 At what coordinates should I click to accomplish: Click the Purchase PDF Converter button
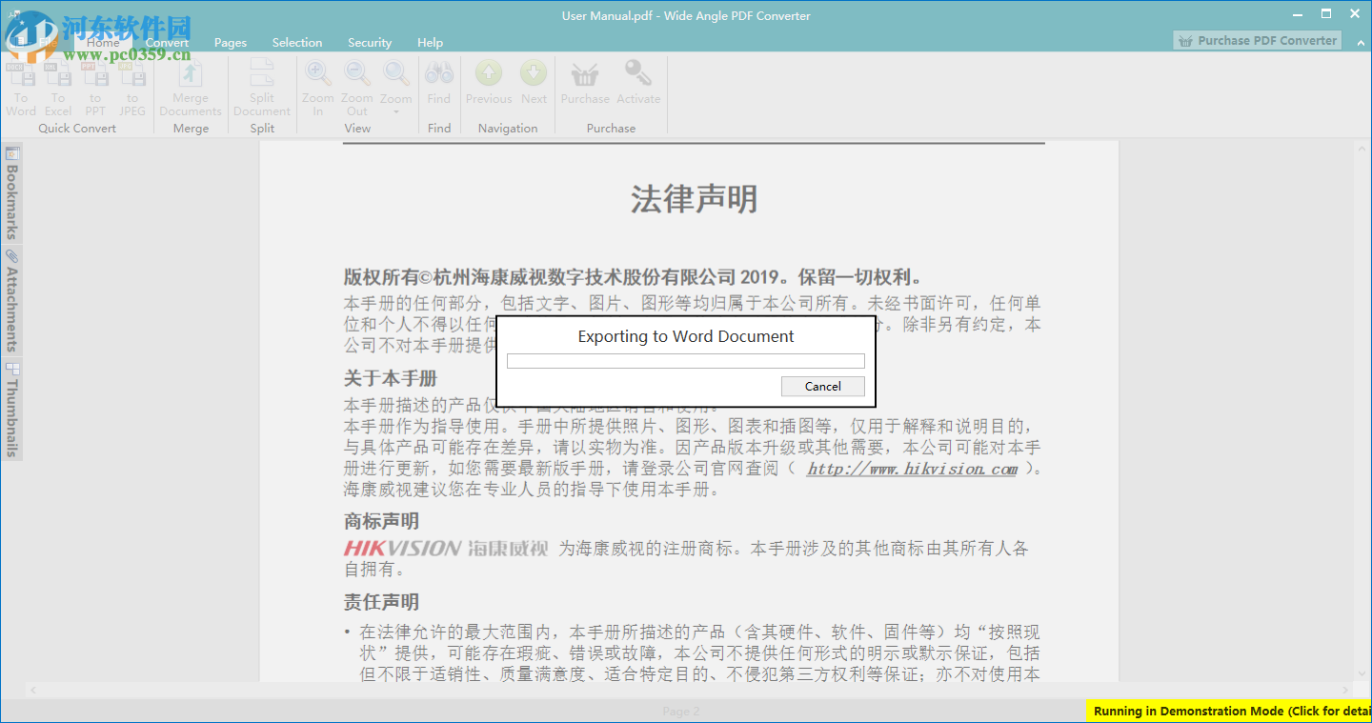[x=1256, y=40]
